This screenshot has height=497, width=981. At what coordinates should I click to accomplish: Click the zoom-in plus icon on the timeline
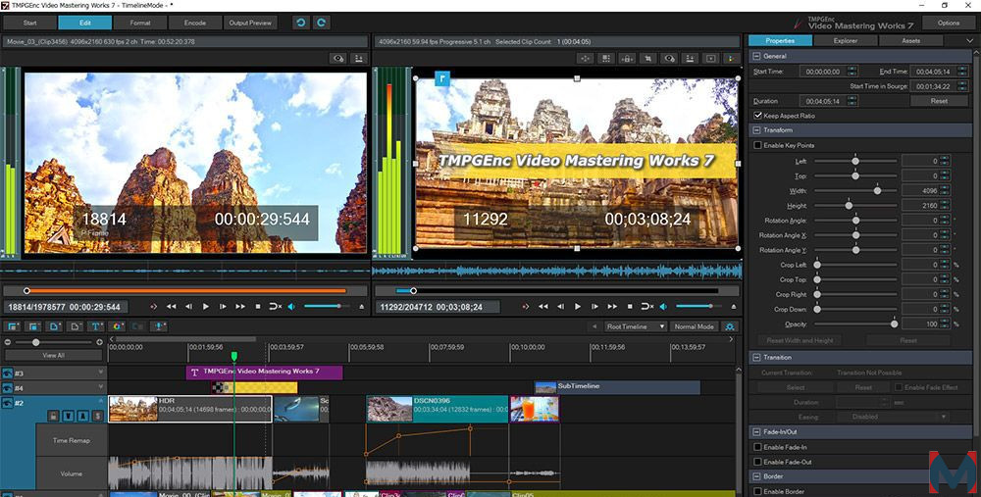[99, 342]
